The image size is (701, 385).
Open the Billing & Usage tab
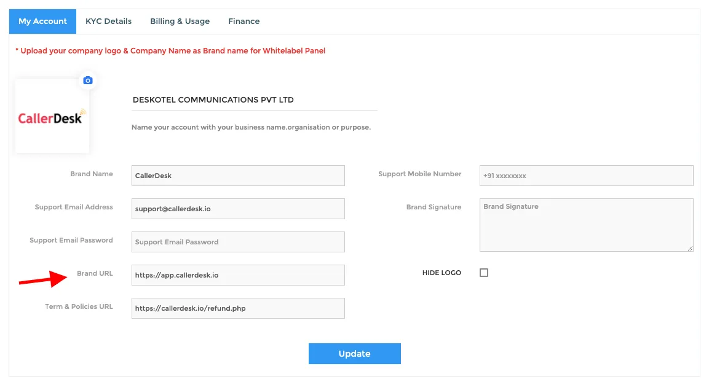180,21
